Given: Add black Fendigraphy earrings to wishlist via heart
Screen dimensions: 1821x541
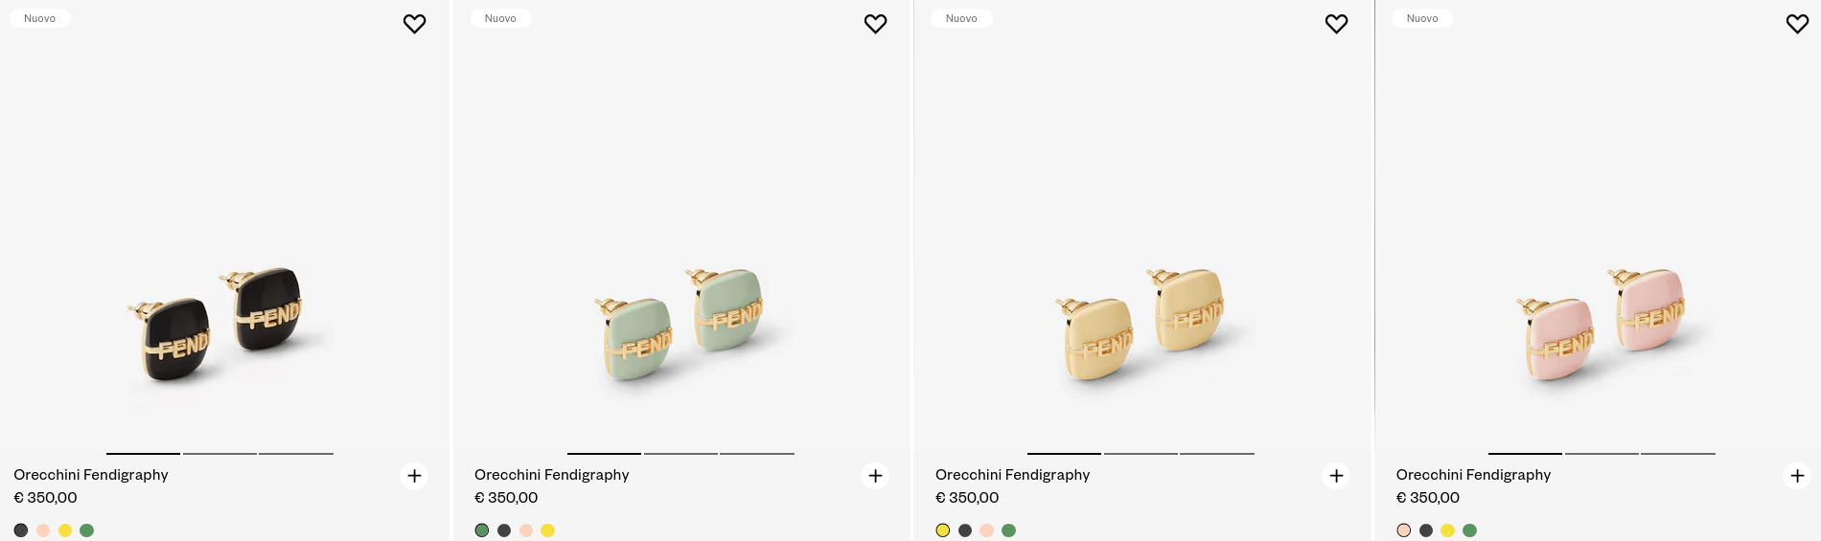Looking at the screenshot, I should (414, 24).
